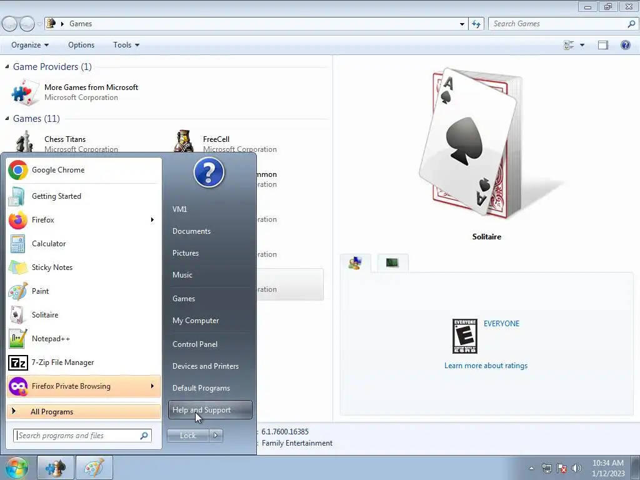This screenshot has width=640, height=480.
Task: Expand Firefox jump list arrow
Action: (152, 219)
